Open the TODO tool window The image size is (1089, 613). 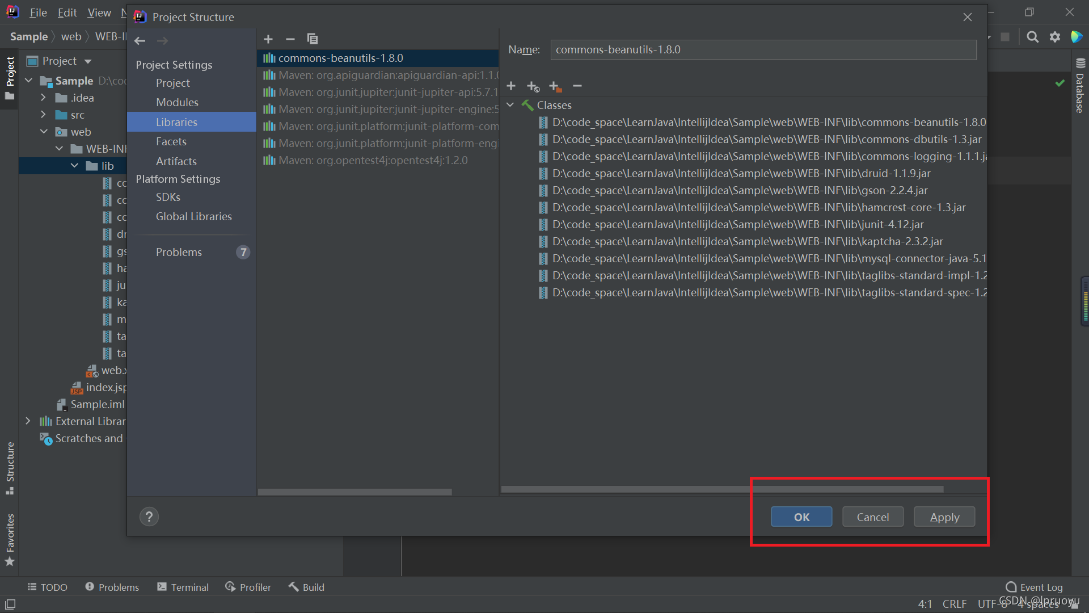coord(48,587)
